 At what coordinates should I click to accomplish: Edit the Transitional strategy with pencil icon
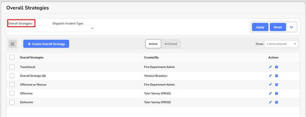[x=270, y=67]
